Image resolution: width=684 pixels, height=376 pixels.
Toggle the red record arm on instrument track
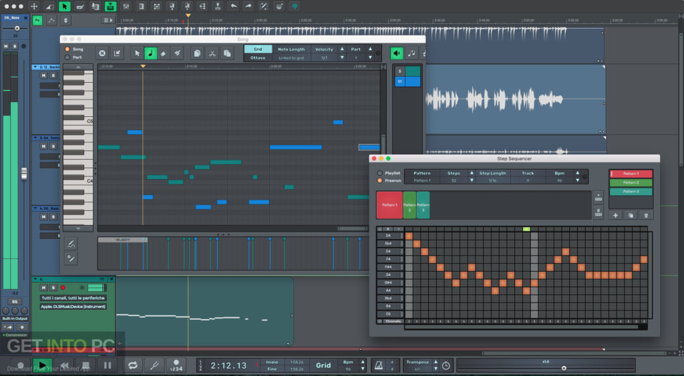click(x=63, y=287)
